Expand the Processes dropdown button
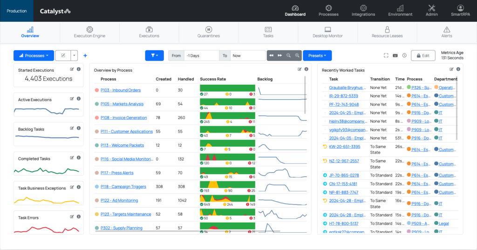Viewport: 477px width, 250px height. click(x=34, y=55)
